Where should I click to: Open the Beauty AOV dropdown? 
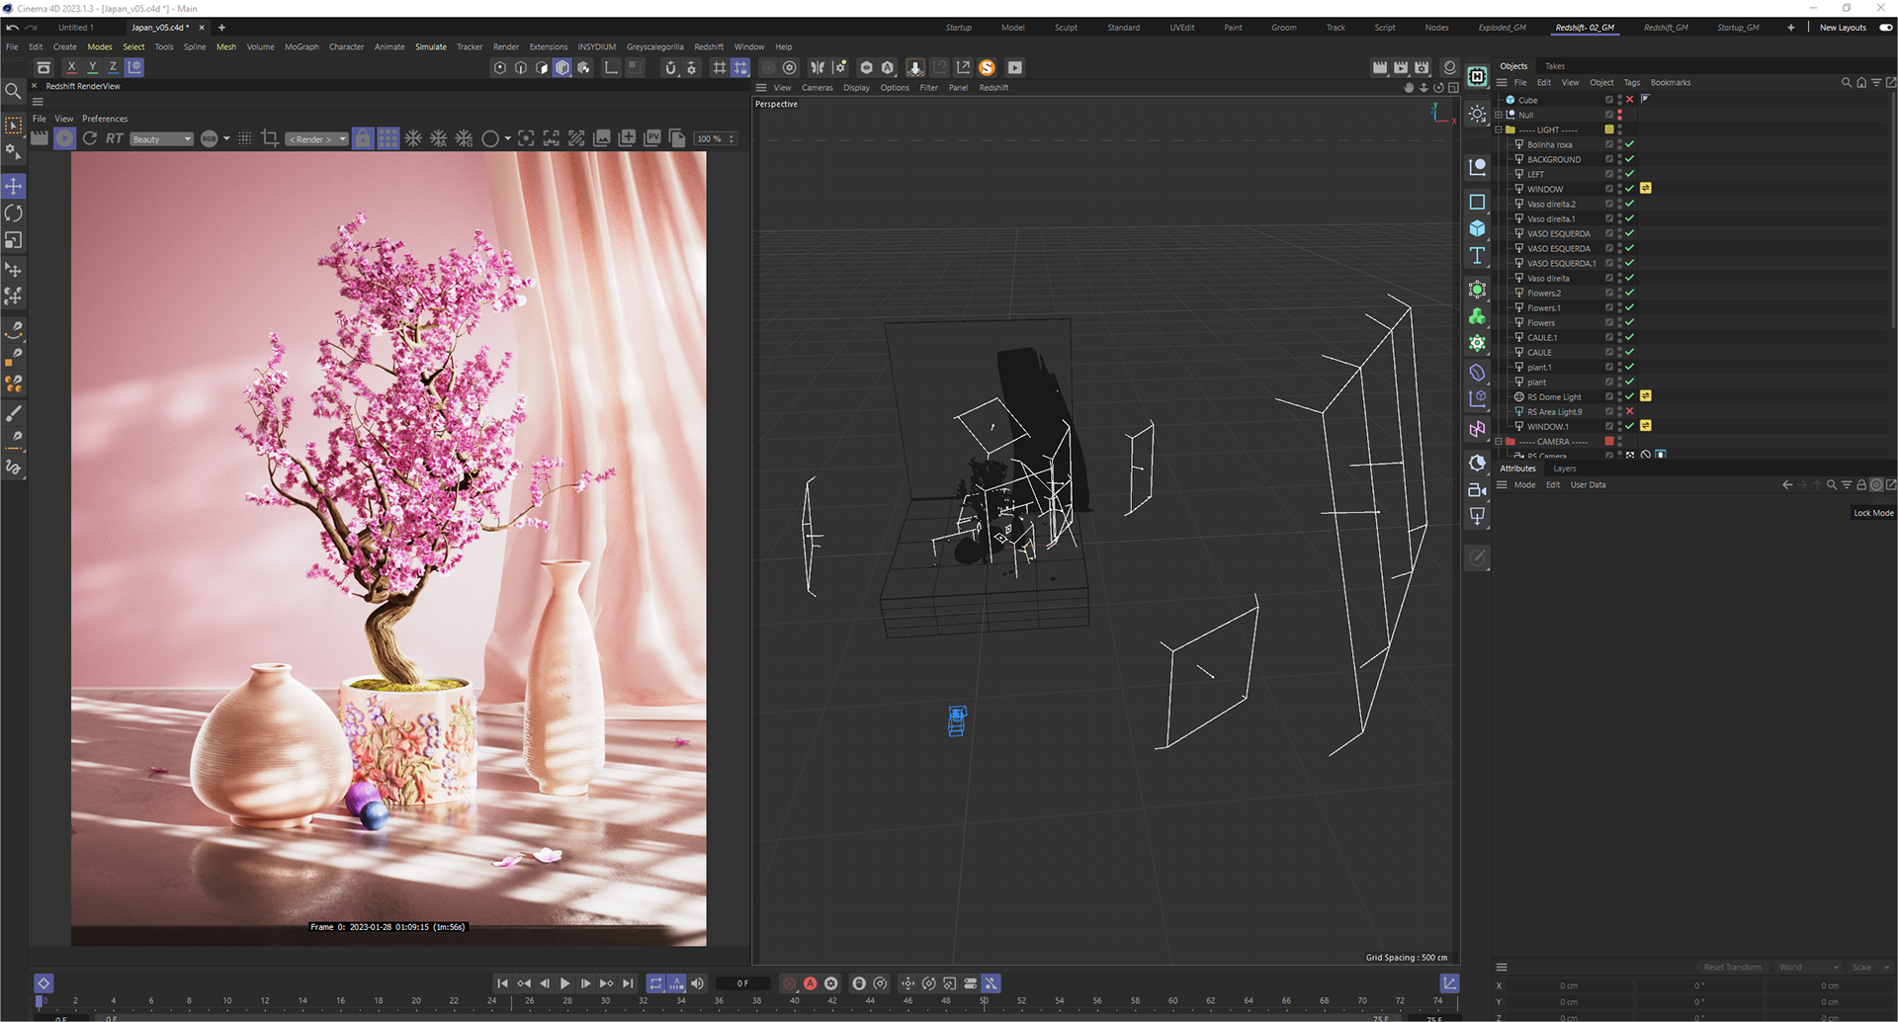point(161,139)
